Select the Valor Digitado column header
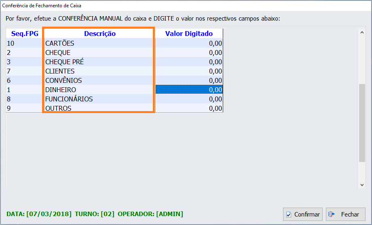Viewport: 372px width, 225px height. pos(189,34)
